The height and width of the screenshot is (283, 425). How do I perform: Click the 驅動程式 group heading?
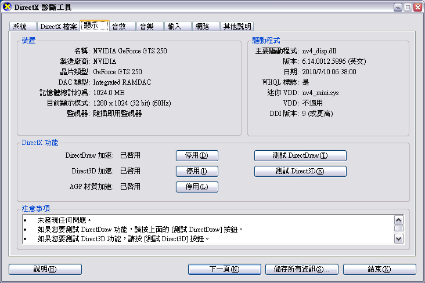(x=266, y=41)
